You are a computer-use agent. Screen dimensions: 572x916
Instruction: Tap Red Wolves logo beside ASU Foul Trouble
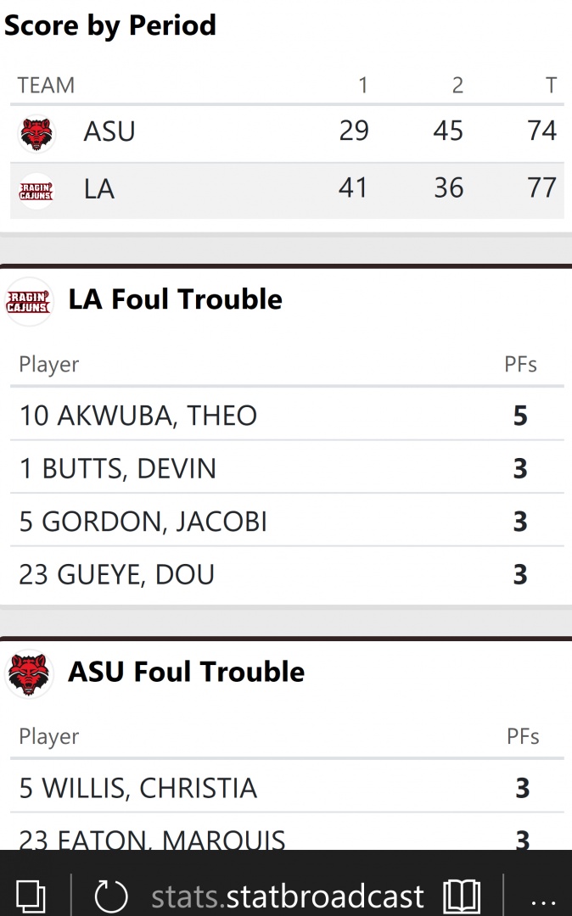(x=29, y=673)
